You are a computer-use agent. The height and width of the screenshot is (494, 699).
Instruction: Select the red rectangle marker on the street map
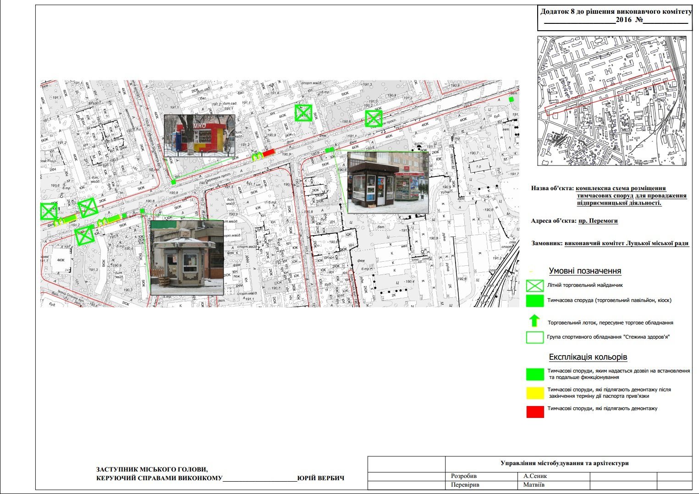[x=269, y=153]
